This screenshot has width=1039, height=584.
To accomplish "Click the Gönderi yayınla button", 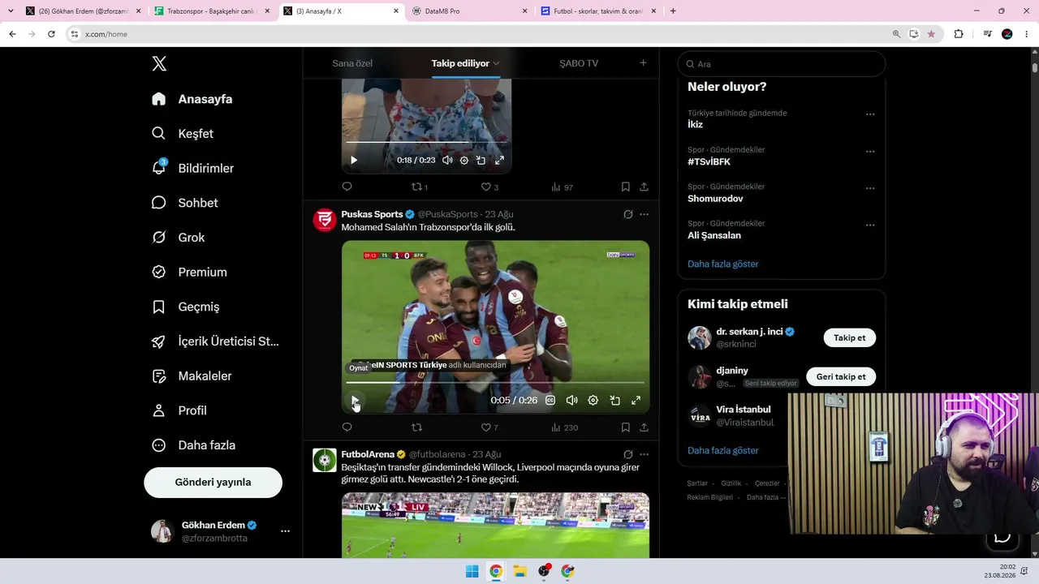I will point(213,482).
